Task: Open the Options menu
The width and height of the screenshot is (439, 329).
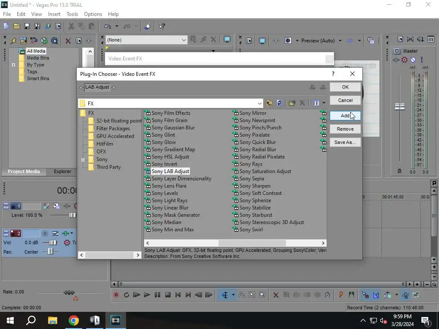Action: 93,14
